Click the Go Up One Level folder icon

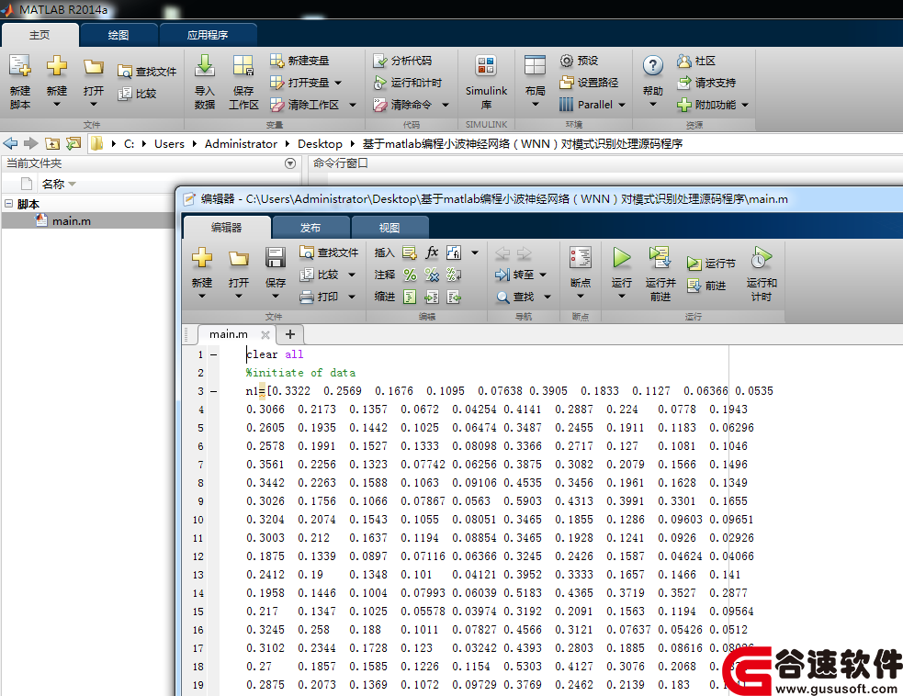52,143
